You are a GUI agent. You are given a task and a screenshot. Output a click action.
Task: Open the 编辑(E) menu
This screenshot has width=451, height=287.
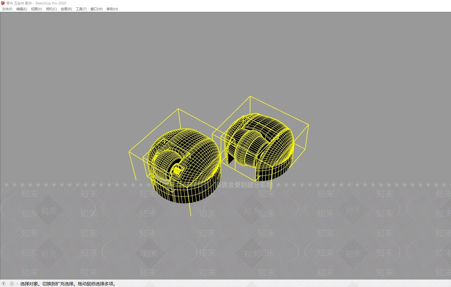(x=22, y=9)
